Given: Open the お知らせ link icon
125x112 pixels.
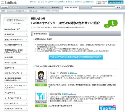Looking at the screenshot, I should tap(36, 2).
